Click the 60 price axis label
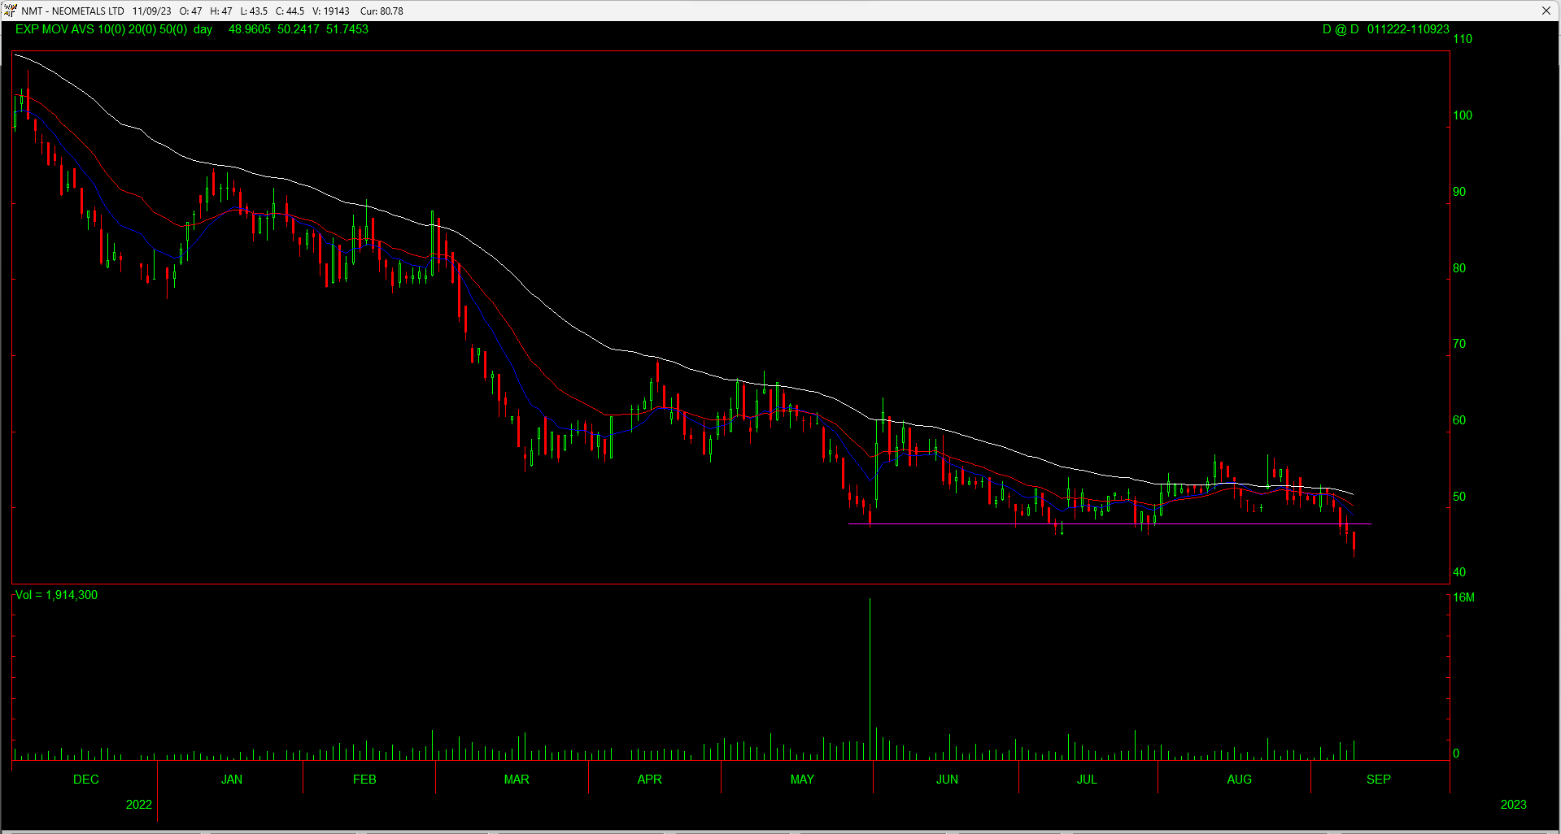Viewport: 1561px width, 834px height. click(x=1459, y=420)
